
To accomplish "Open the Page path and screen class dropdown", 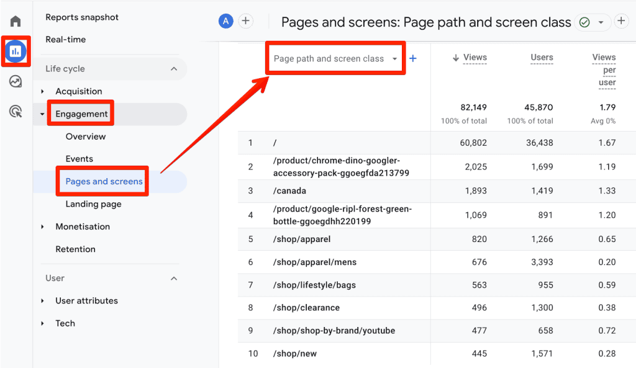I will (335, 58).
